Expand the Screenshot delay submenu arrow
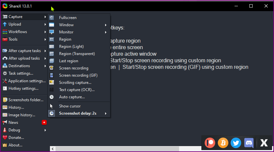274x152 pixels. pos(106,113)
